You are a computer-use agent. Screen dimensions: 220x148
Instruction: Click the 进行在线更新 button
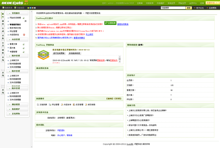click(x=59, y=53)
